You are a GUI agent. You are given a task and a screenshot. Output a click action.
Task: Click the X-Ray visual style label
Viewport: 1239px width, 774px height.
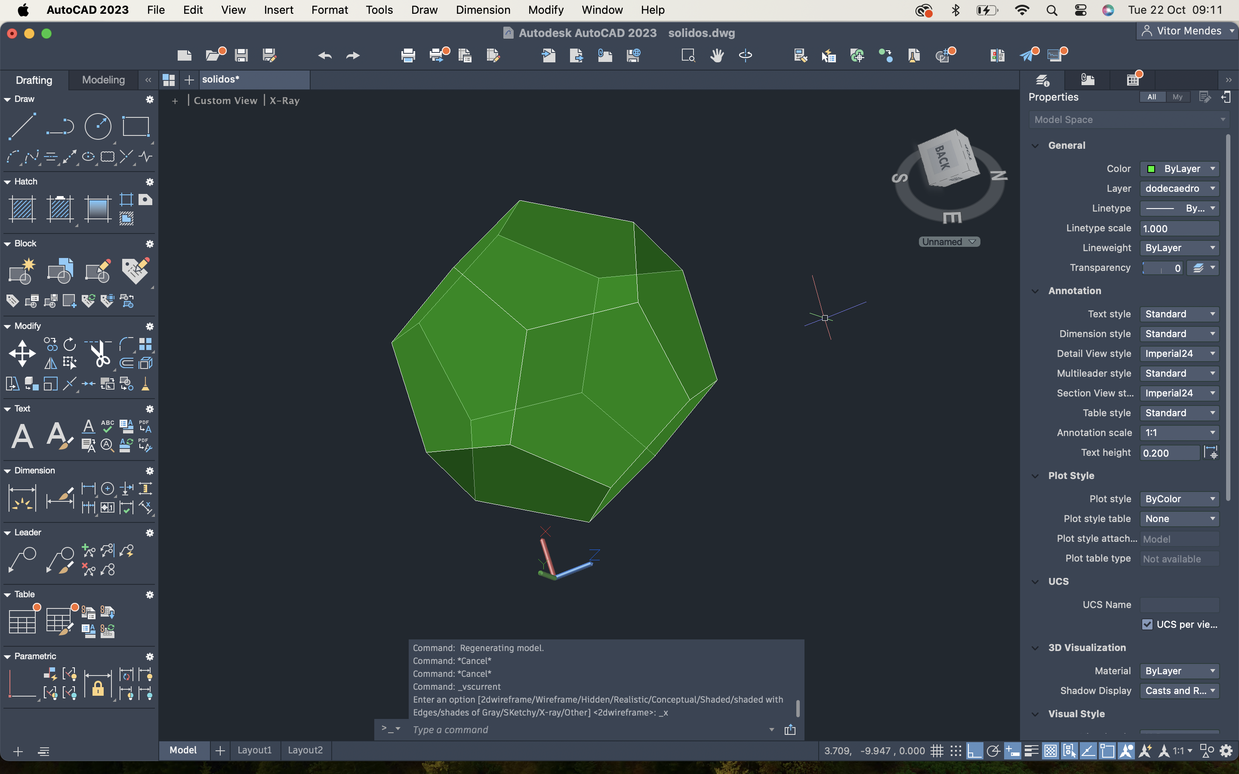coord(284,100)
